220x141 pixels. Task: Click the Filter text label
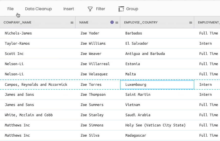click(101, 9)
